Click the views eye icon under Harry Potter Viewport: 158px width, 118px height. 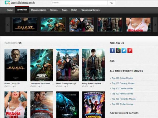pos(83,86)
